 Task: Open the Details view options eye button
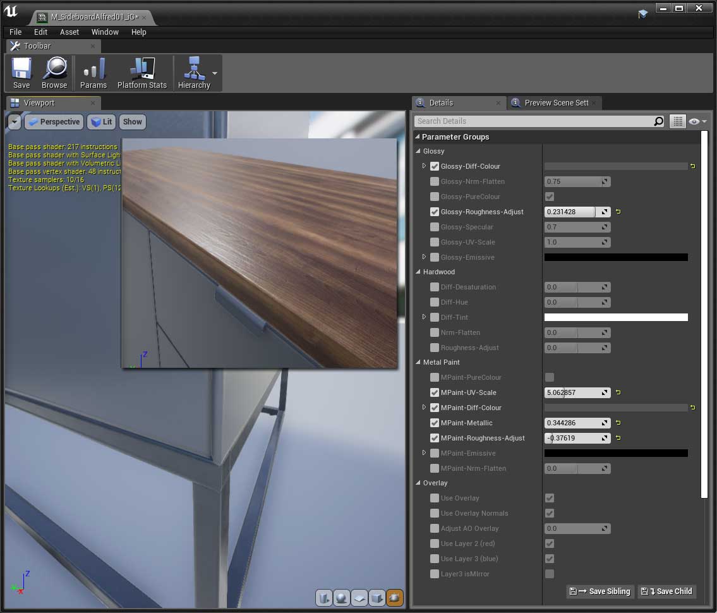point(698,121)
